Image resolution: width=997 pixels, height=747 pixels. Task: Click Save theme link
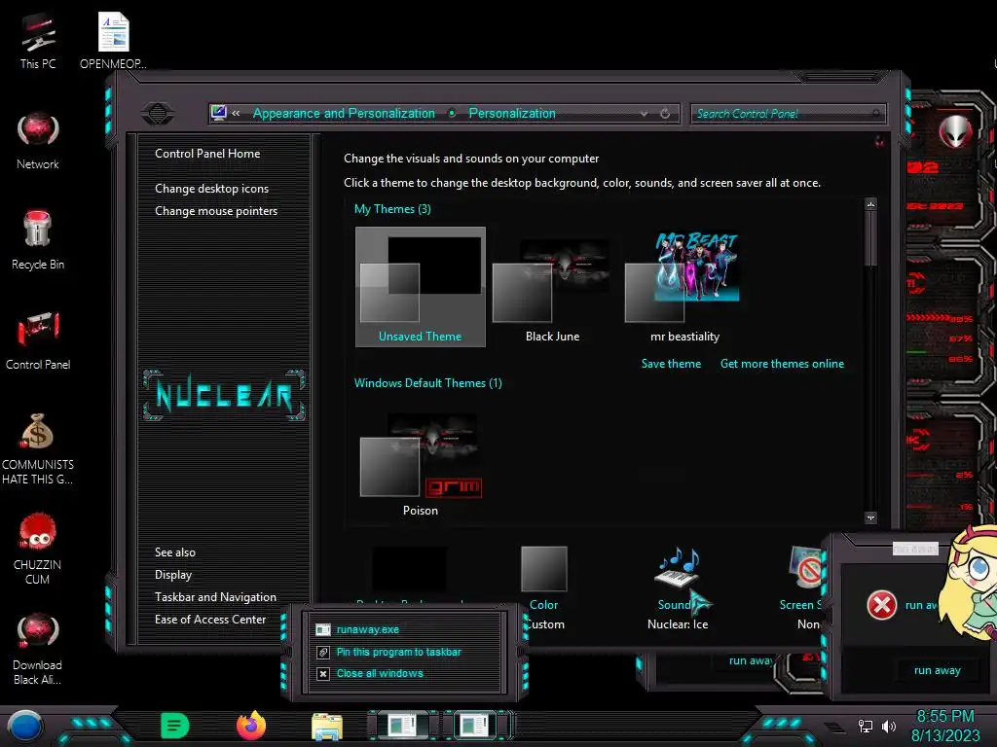(671, 364)
